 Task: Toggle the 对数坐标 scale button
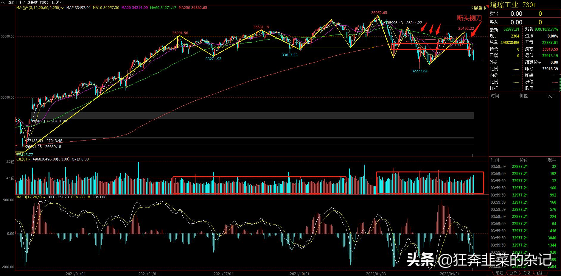coord(478,8)
